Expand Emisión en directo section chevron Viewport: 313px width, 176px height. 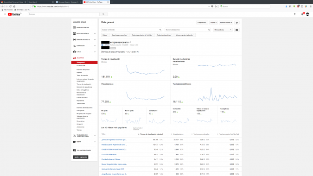95,40
